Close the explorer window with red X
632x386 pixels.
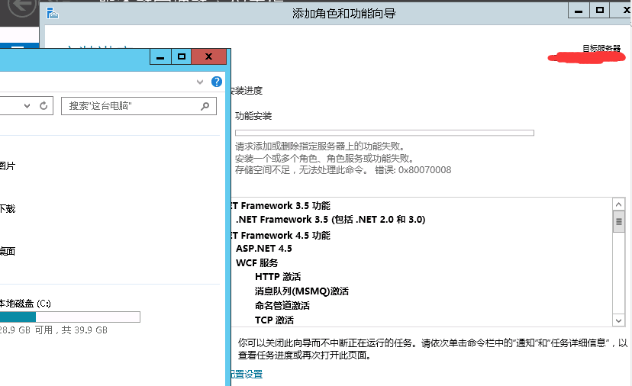[209, 56]
